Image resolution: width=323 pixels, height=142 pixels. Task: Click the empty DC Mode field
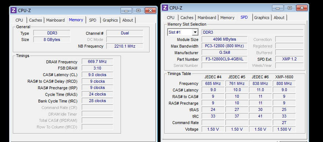(125, 40)
